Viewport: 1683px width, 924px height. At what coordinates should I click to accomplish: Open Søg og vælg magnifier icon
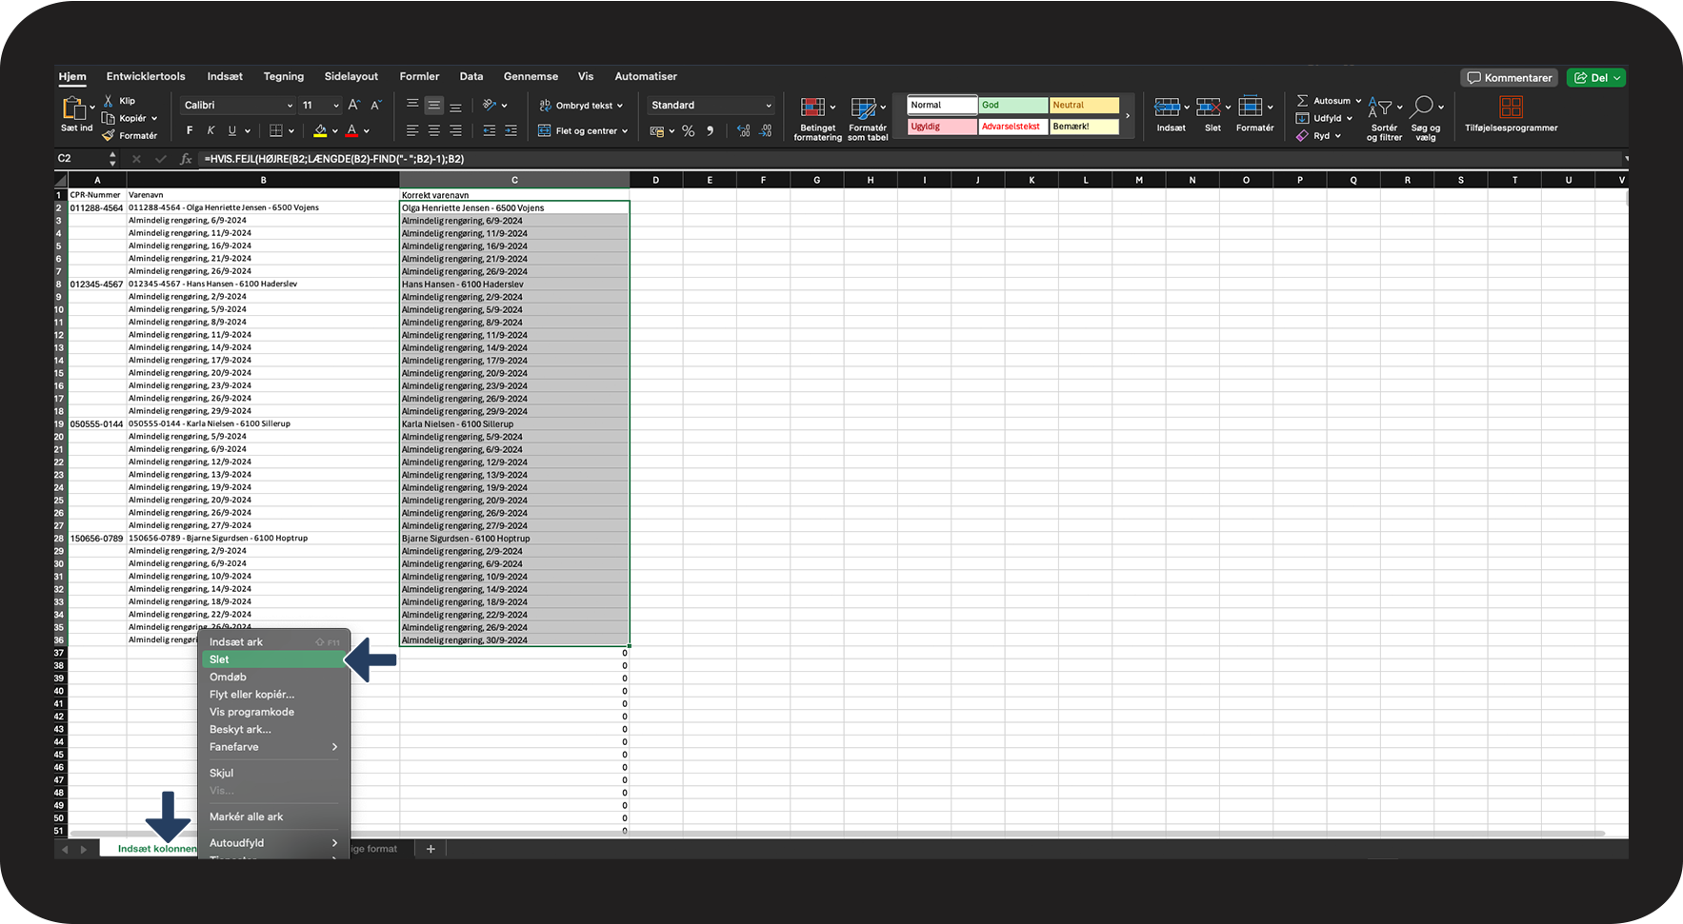click(1422, 107)
